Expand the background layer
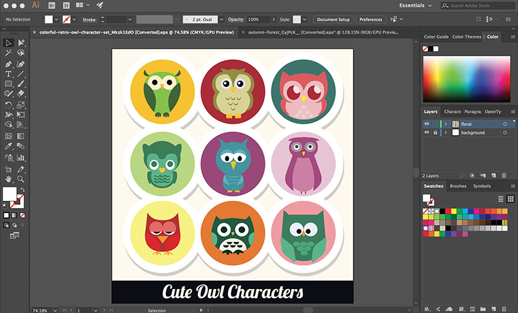518x313 pixels. point(445,133)
